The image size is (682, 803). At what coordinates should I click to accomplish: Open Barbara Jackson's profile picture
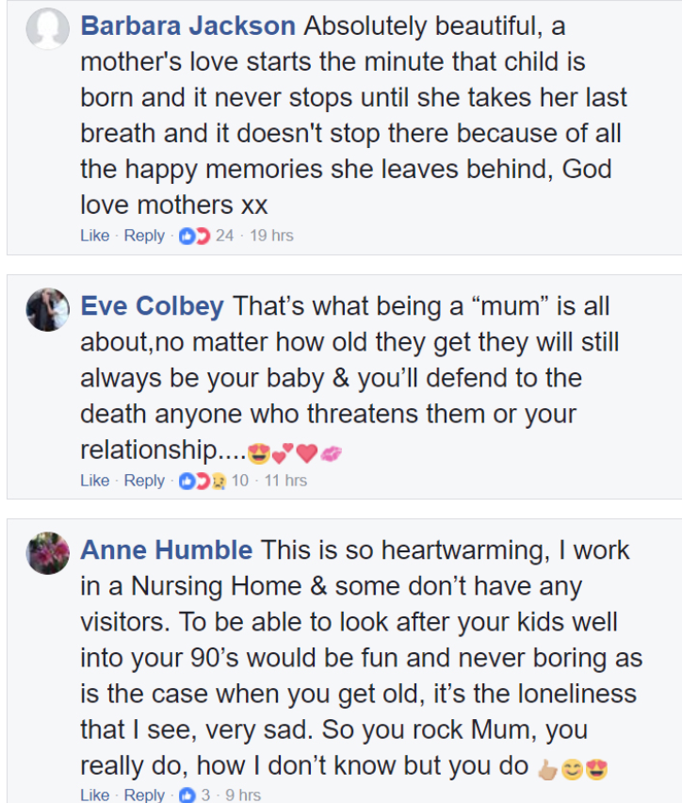coord(48,28)
